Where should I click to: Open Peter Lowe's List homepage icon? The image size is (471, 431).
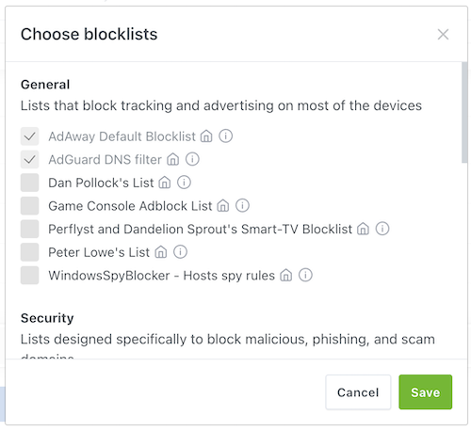point(161,252)
